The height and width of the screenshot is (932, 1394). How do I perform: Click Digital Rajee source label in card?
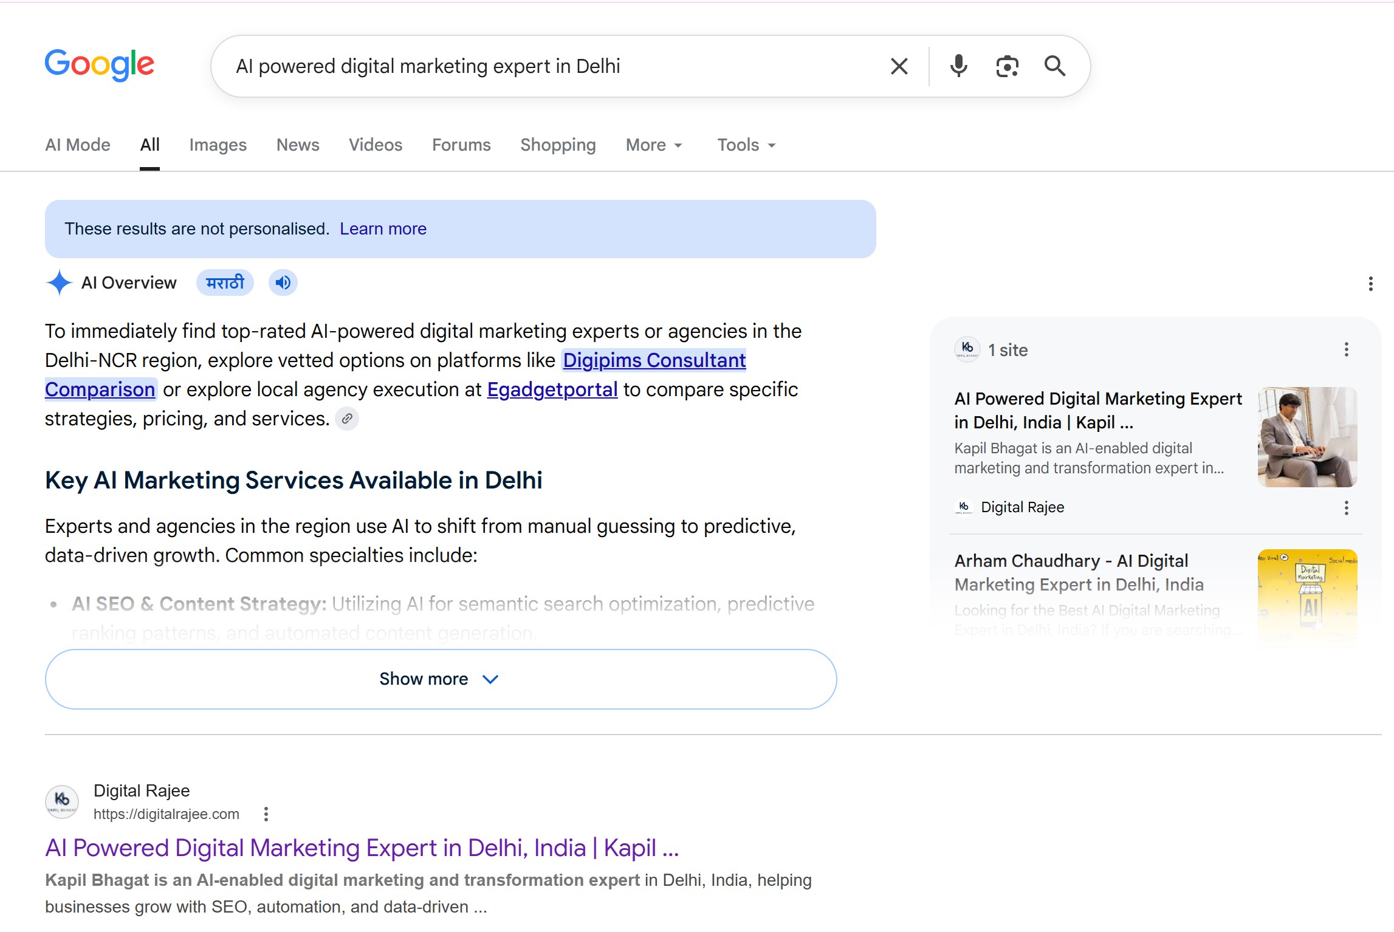pyautogui.click(x=1022, y=507)
